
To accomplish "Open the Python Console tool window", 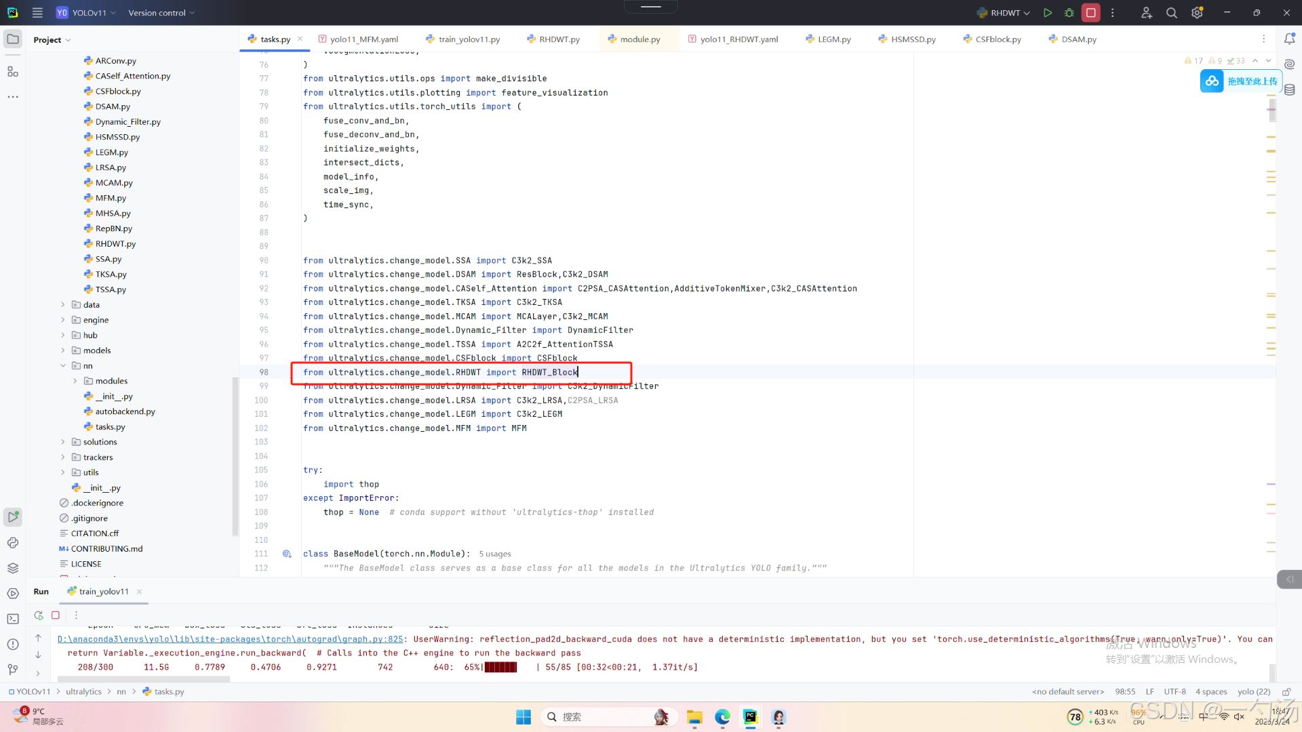I will click(x=13, y=543).
